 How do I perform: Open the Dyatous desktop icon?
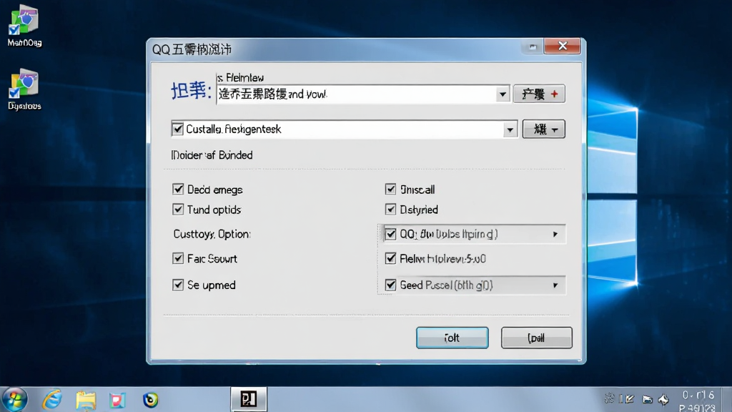(24, 89)
